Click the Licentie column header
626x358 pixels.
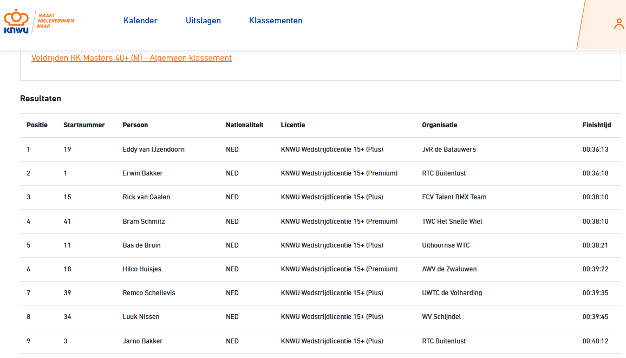[293, 125]
